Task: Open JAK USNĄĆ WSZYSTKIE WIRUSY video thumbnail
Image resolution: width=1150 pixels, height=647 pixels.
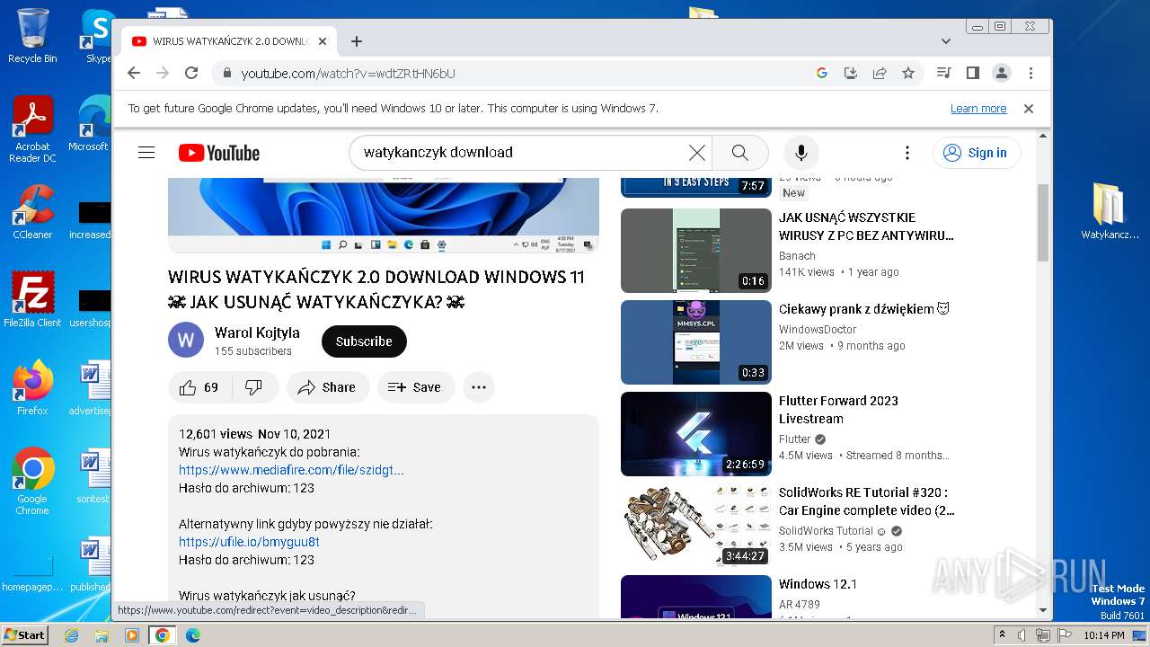Action: [x=696, y=251]
